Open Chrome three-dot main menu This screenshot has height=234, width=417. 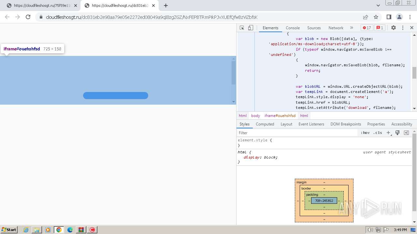coord(410,17)
